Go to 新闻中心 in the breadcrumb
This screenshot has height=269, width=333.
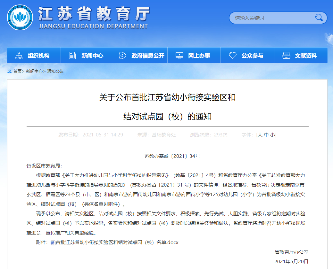[34, 71]
